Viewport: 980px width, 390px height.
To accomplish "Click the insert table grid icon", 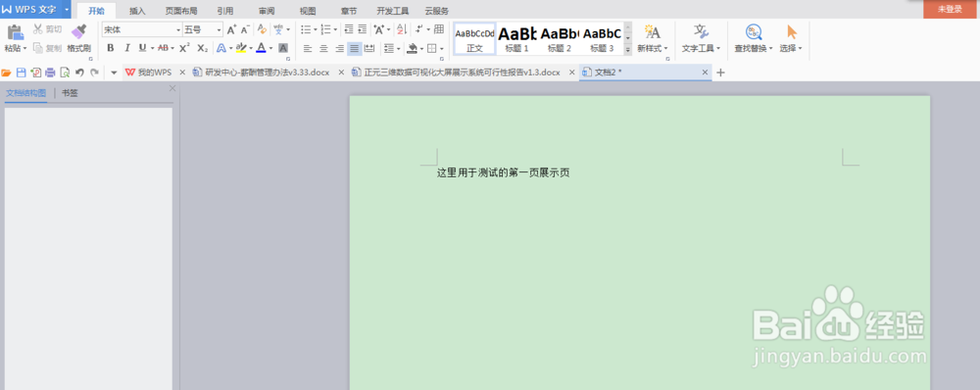I will tap(439, 29).
